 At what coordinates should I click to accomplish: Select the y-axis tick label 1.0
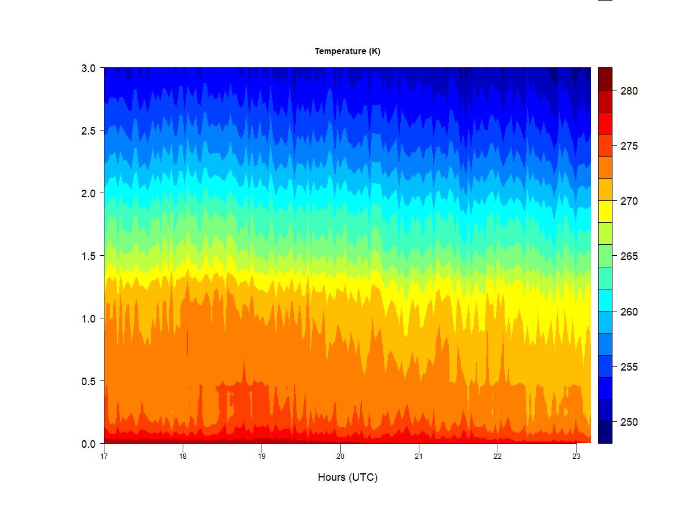pos(89,318)
